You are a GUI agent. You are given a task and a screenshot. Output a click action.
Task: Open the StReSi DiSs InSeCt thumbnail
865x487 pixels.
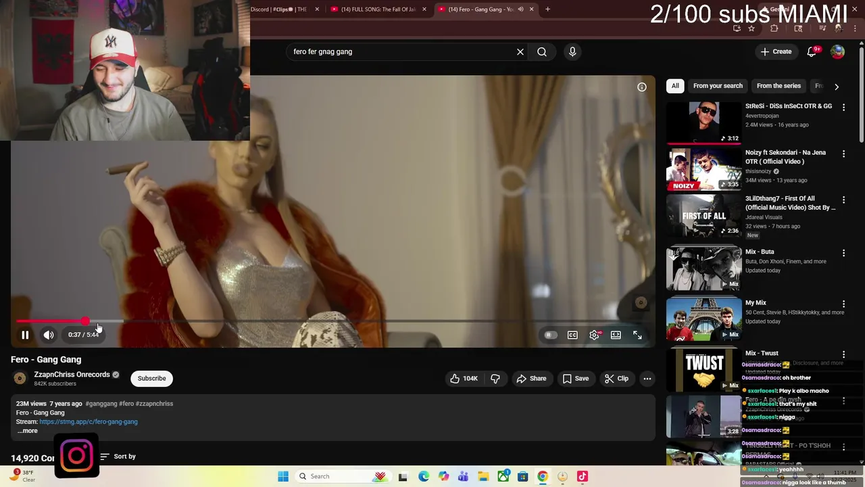(x=703, y=122)
